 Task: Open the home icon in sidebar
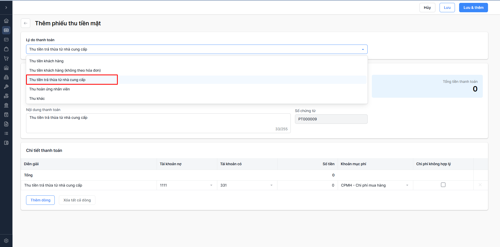point(6,21)
